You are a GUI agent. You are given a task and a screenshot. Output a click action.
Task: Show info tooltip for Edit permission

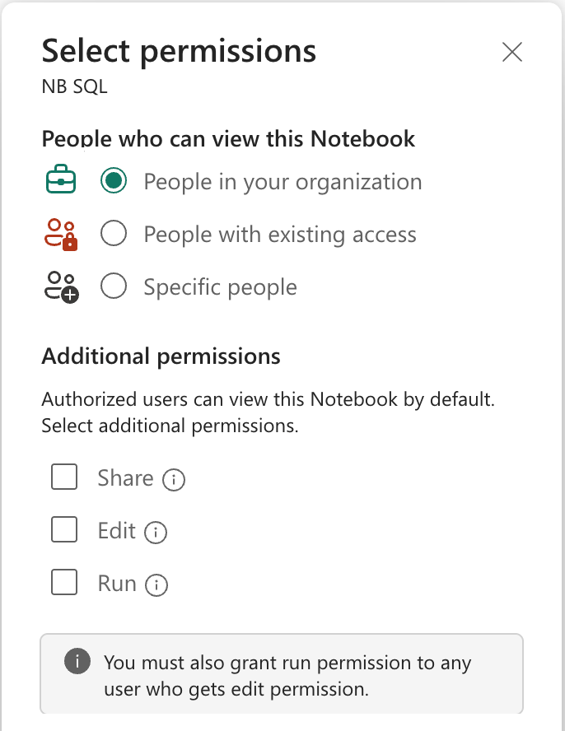click(156, 533)
